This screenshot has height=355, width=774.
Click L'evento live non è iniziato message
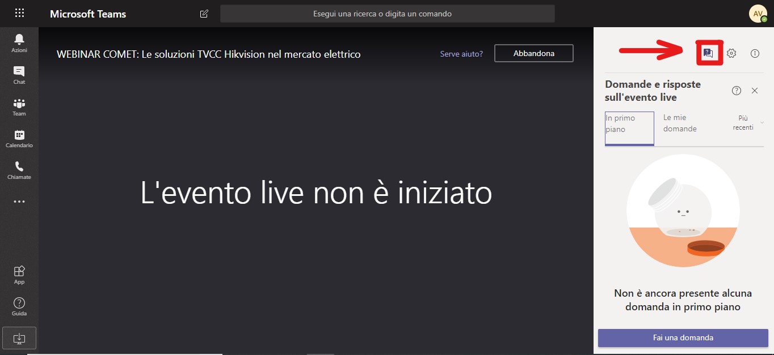point(316,193)
